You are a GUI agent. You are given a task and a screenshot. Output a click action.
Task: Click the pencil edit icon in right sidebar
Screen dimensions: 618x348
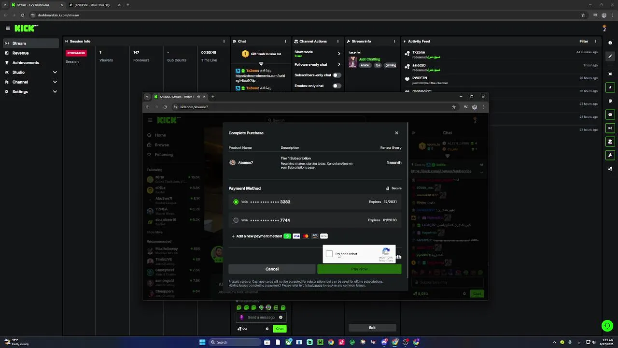click(x=610, y=56)
